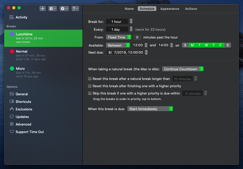243x169 pixels.
Task: Enable reset after higher priority break checkbox
Action: pos(90,86)
